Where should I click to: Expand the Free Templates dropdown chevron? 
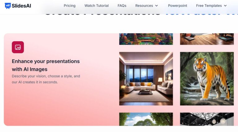(x=225, y=6)
